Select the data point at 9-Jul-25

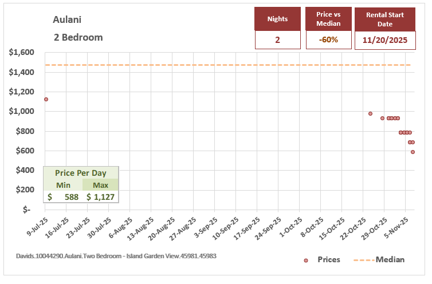pyautogui.click(x=46, y=99)
